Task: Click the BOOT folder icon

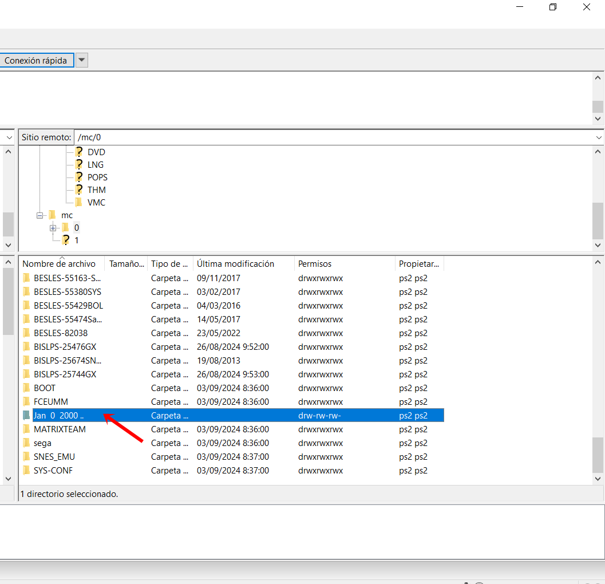Action: [26, 388]
